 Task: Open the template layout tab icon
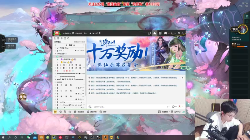[x=160, y=33]
